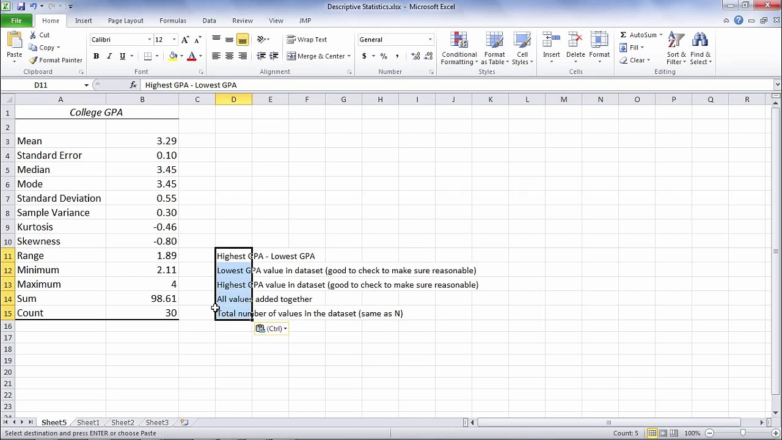This screenshot has width=782, height=440.
Task: Toggle Center horizontal alignment
Action: click(x=229, y=56)
